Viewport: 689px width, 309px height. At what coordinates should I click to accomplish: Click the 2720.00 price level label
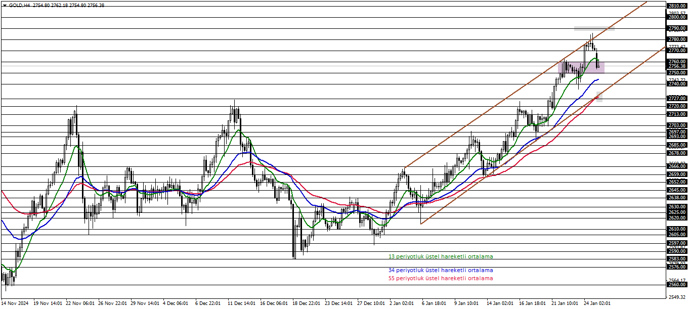click(677, 106)
